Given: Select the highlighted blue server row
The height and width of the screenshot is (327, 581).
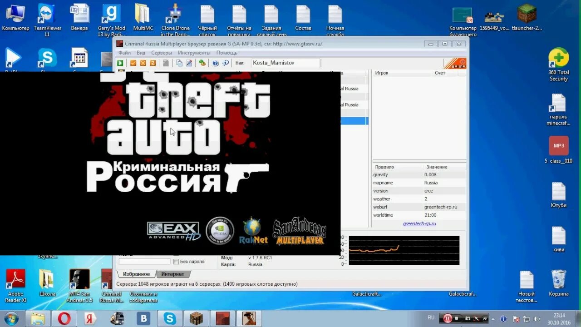Looking at the screenshot, I should click(354, 121).
